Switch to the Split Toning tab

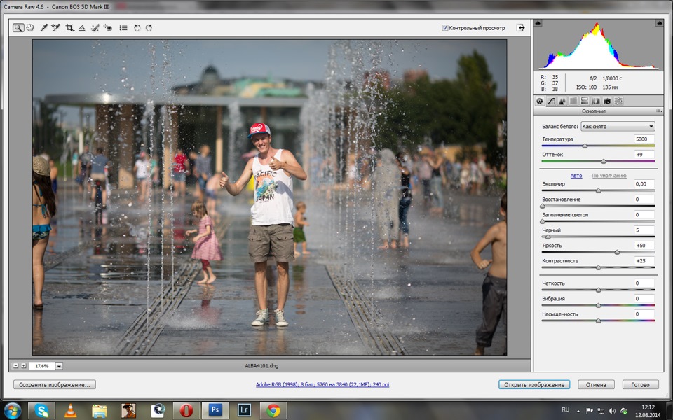tap(584, 101)
